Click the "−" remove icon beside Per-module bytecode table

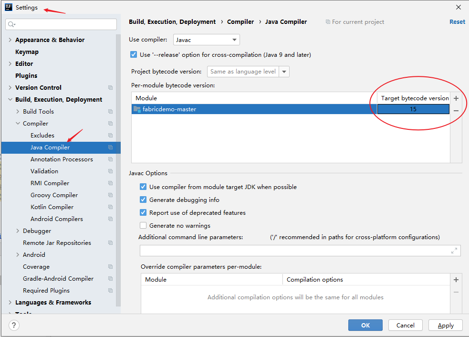click(x=456, y=110)
